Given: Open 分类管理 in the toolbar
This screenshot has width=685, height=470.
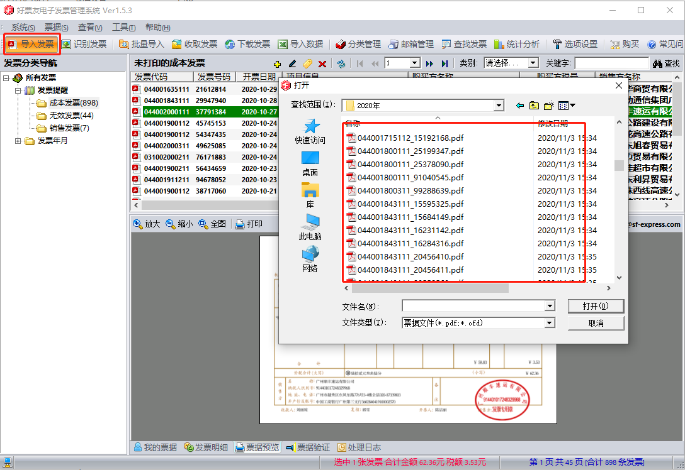Looking at the screenshot, I should [358, 44].
